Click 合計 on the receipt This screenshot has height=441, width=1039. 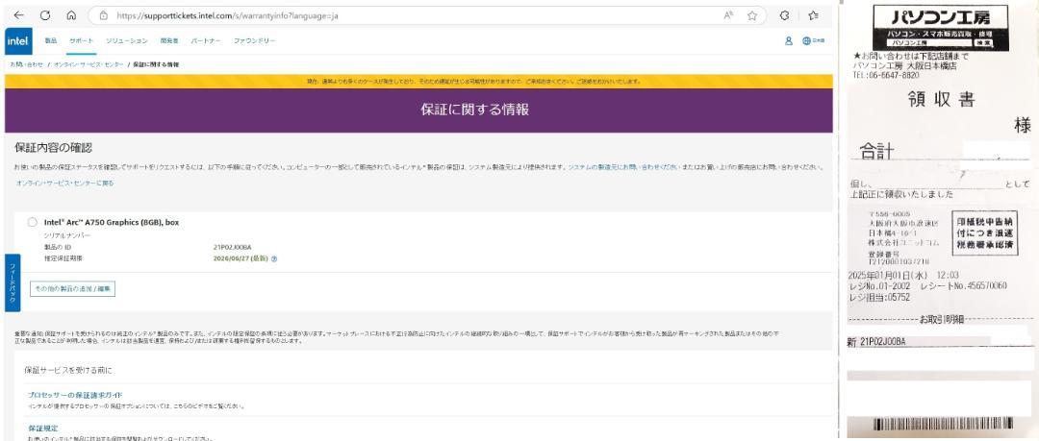tap(876, 152)
